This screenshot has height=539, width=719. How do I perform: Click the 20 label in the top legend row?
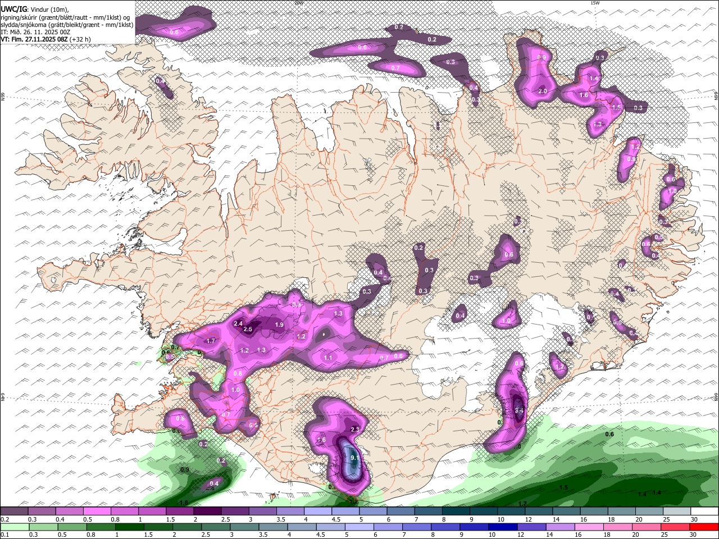point(639,519)
